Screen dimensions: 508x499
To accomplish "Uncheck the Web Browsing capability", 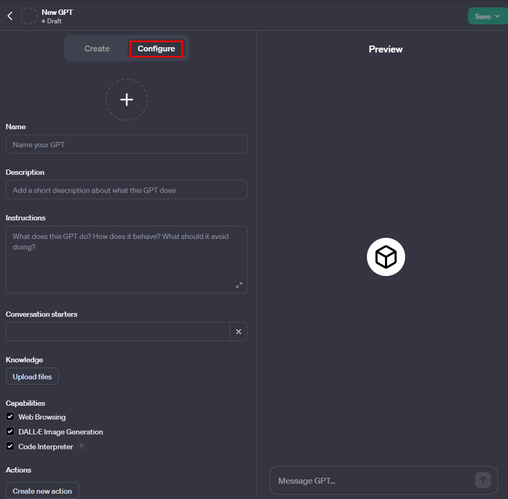I will tap(10, 416).
